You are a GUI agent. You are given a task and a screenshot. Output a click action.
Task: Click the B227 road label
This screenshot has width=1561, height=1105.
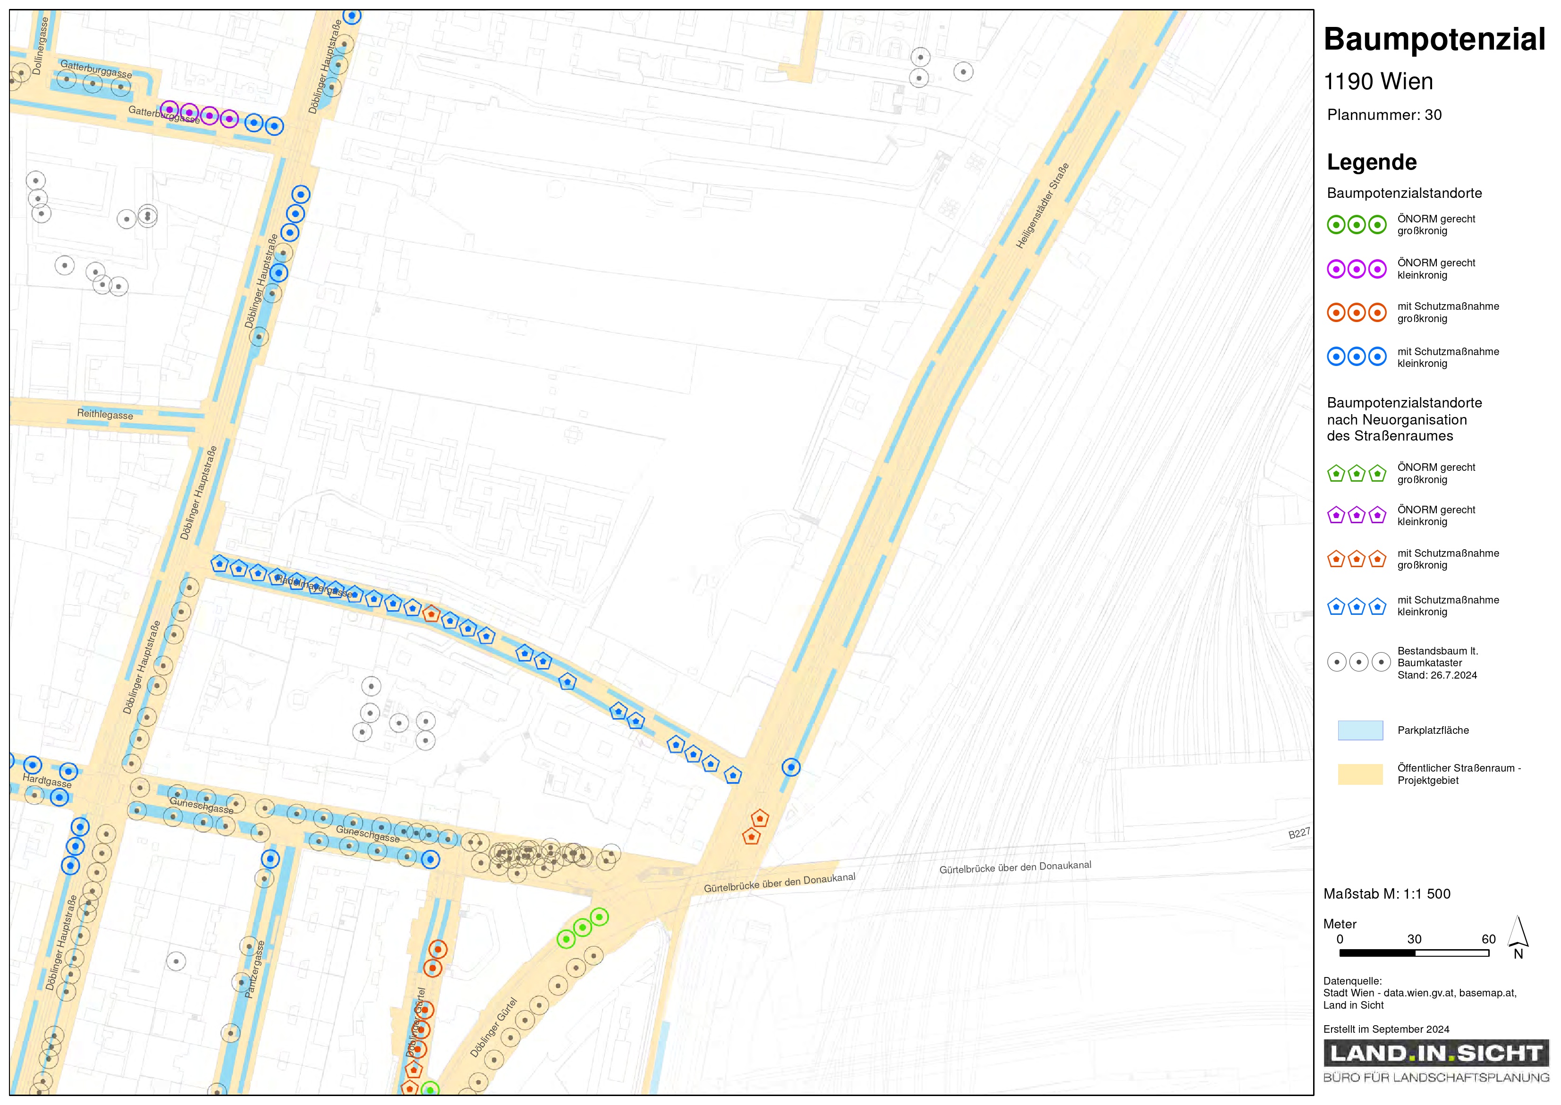pyautogui.click(x=1298, y=833)
